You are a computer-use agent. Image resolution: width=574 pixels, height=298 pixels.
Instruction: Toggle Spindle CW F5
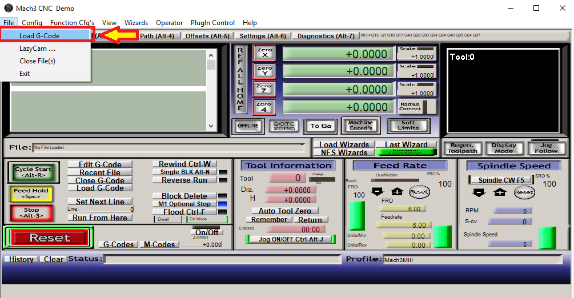pos(501,180)
